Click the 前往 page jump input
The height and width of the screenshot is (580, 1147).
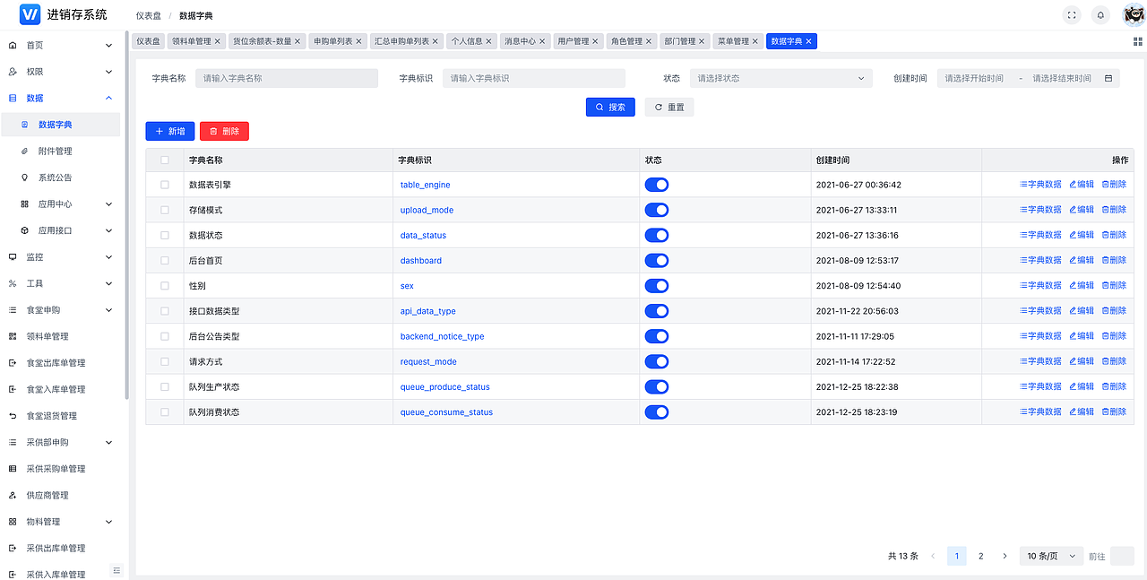(x=1122, y=556)
